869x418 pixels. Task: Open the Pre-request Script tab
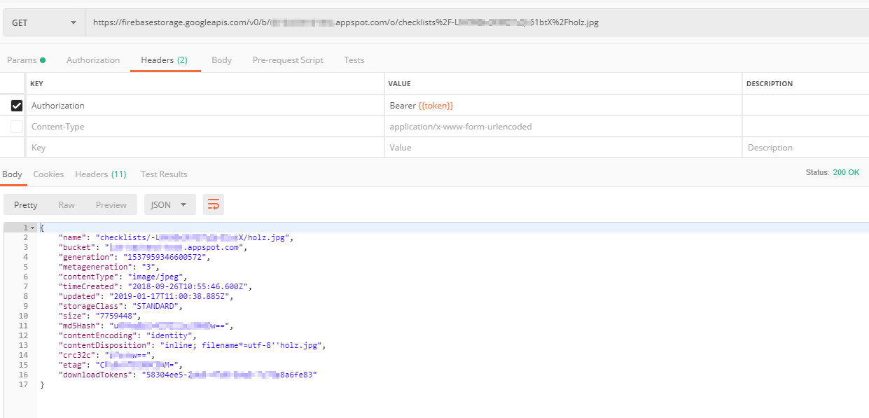tap(288, 60)
